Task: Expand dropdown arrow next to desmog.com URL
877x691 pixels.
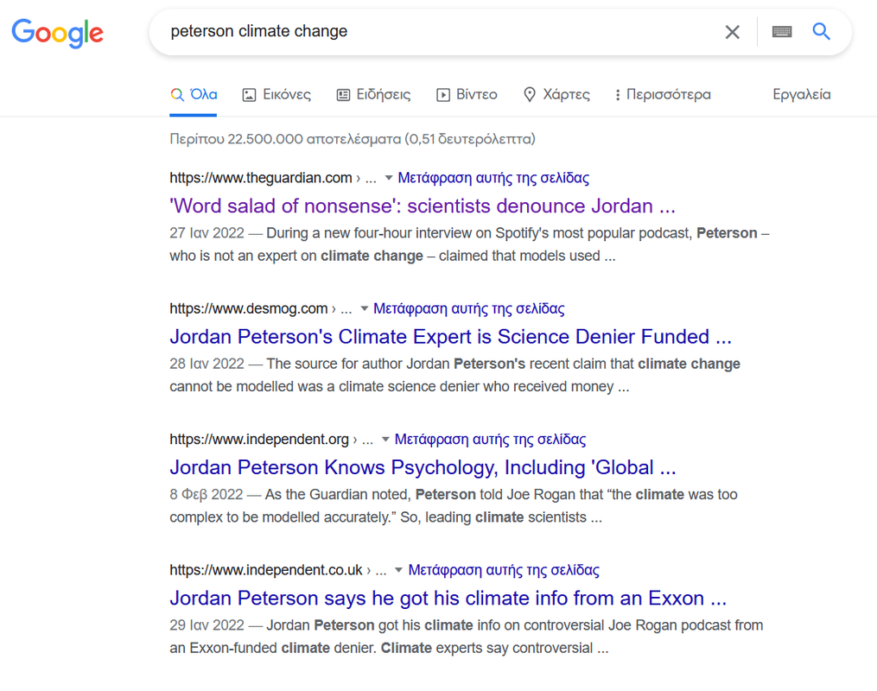Action: click(364, 308)
